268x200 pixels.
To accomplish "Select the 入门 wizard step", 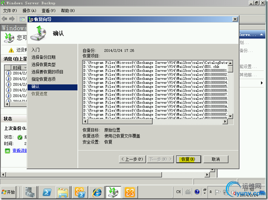I will (36, 50).
